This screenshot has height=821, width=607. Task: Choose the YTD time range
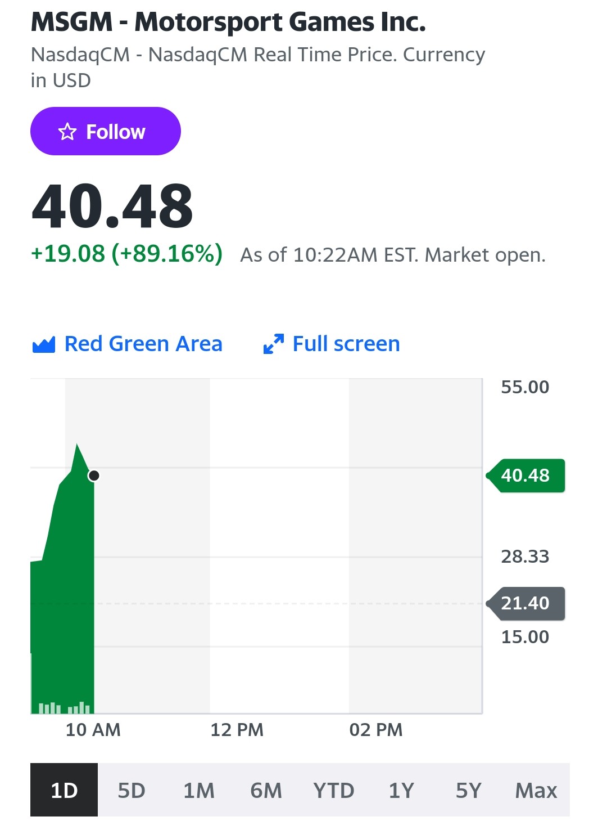[334, 789]
